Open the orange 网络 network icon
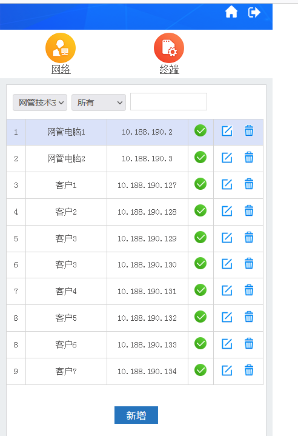The width and height of the screenshot is (298, 436). pos(61,48)
